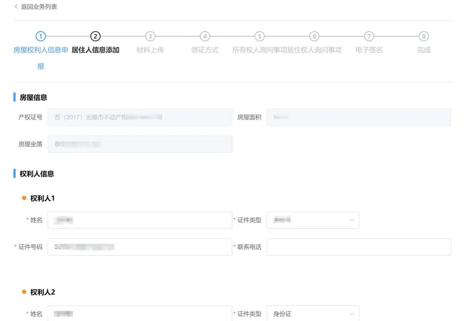This screenshot has width=464, height=321.
Task: Select step 5 circle in progress bar
Action: point(259,37)
